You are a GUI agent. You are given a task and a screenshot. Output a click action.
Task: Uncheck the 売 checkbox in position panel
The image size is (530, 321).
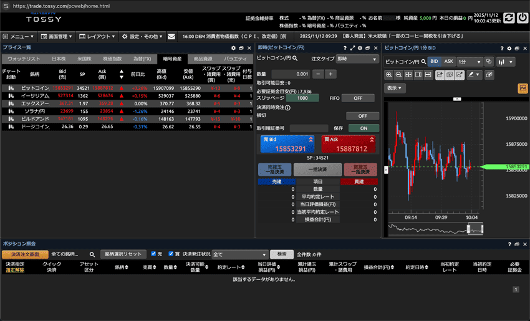(154, 254)
